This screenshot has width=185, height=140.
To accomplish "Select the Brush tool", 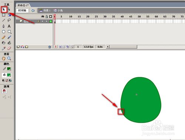I will (x=9, y=37).
